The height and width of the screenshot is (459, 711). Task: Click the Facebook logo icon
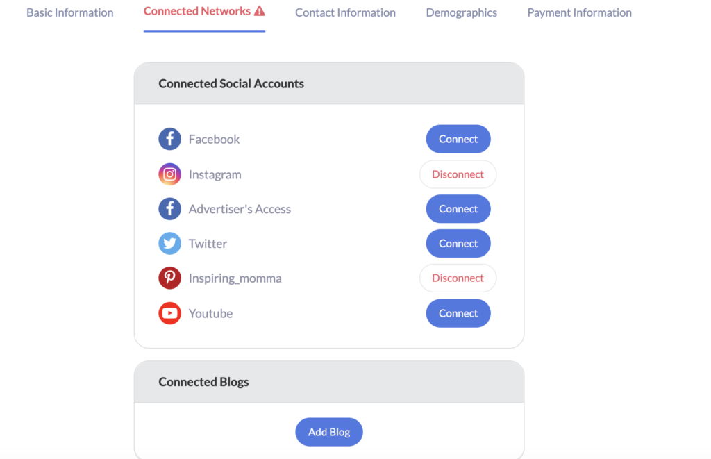pos(169,139)
